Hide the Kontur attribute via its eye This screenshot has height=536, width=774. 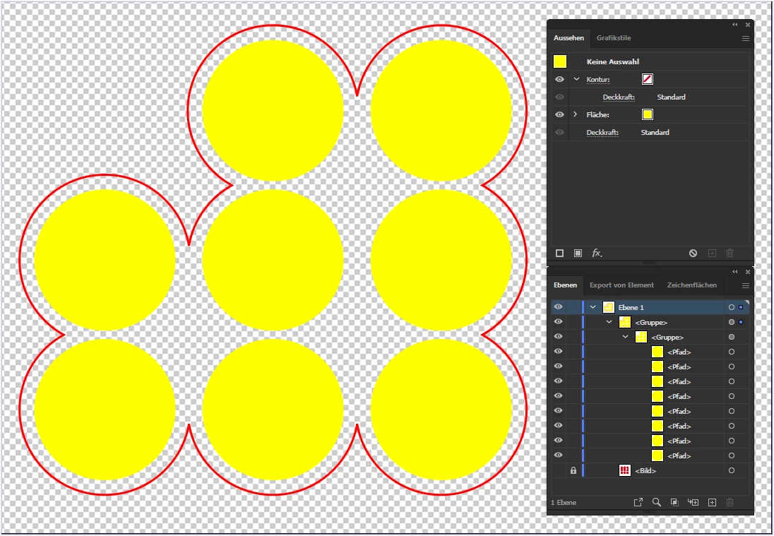click(559, 79)
